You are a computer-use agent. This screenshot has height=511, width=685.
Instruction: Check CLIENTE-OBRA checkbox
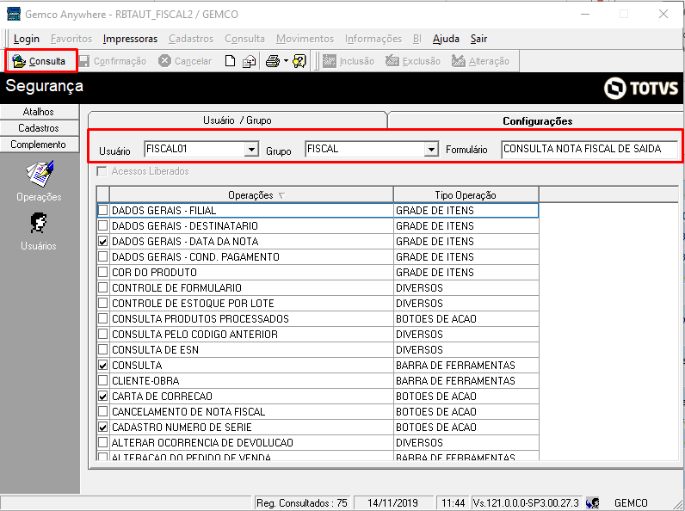tap(102, 380)
